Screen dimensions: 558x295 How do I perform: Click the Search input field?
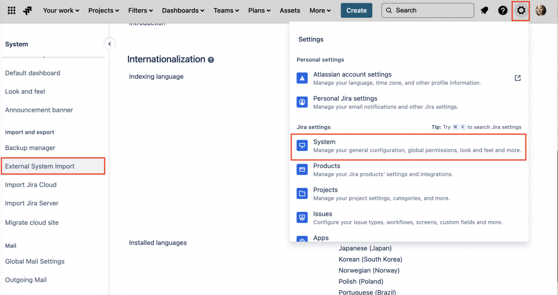(427, 10)
